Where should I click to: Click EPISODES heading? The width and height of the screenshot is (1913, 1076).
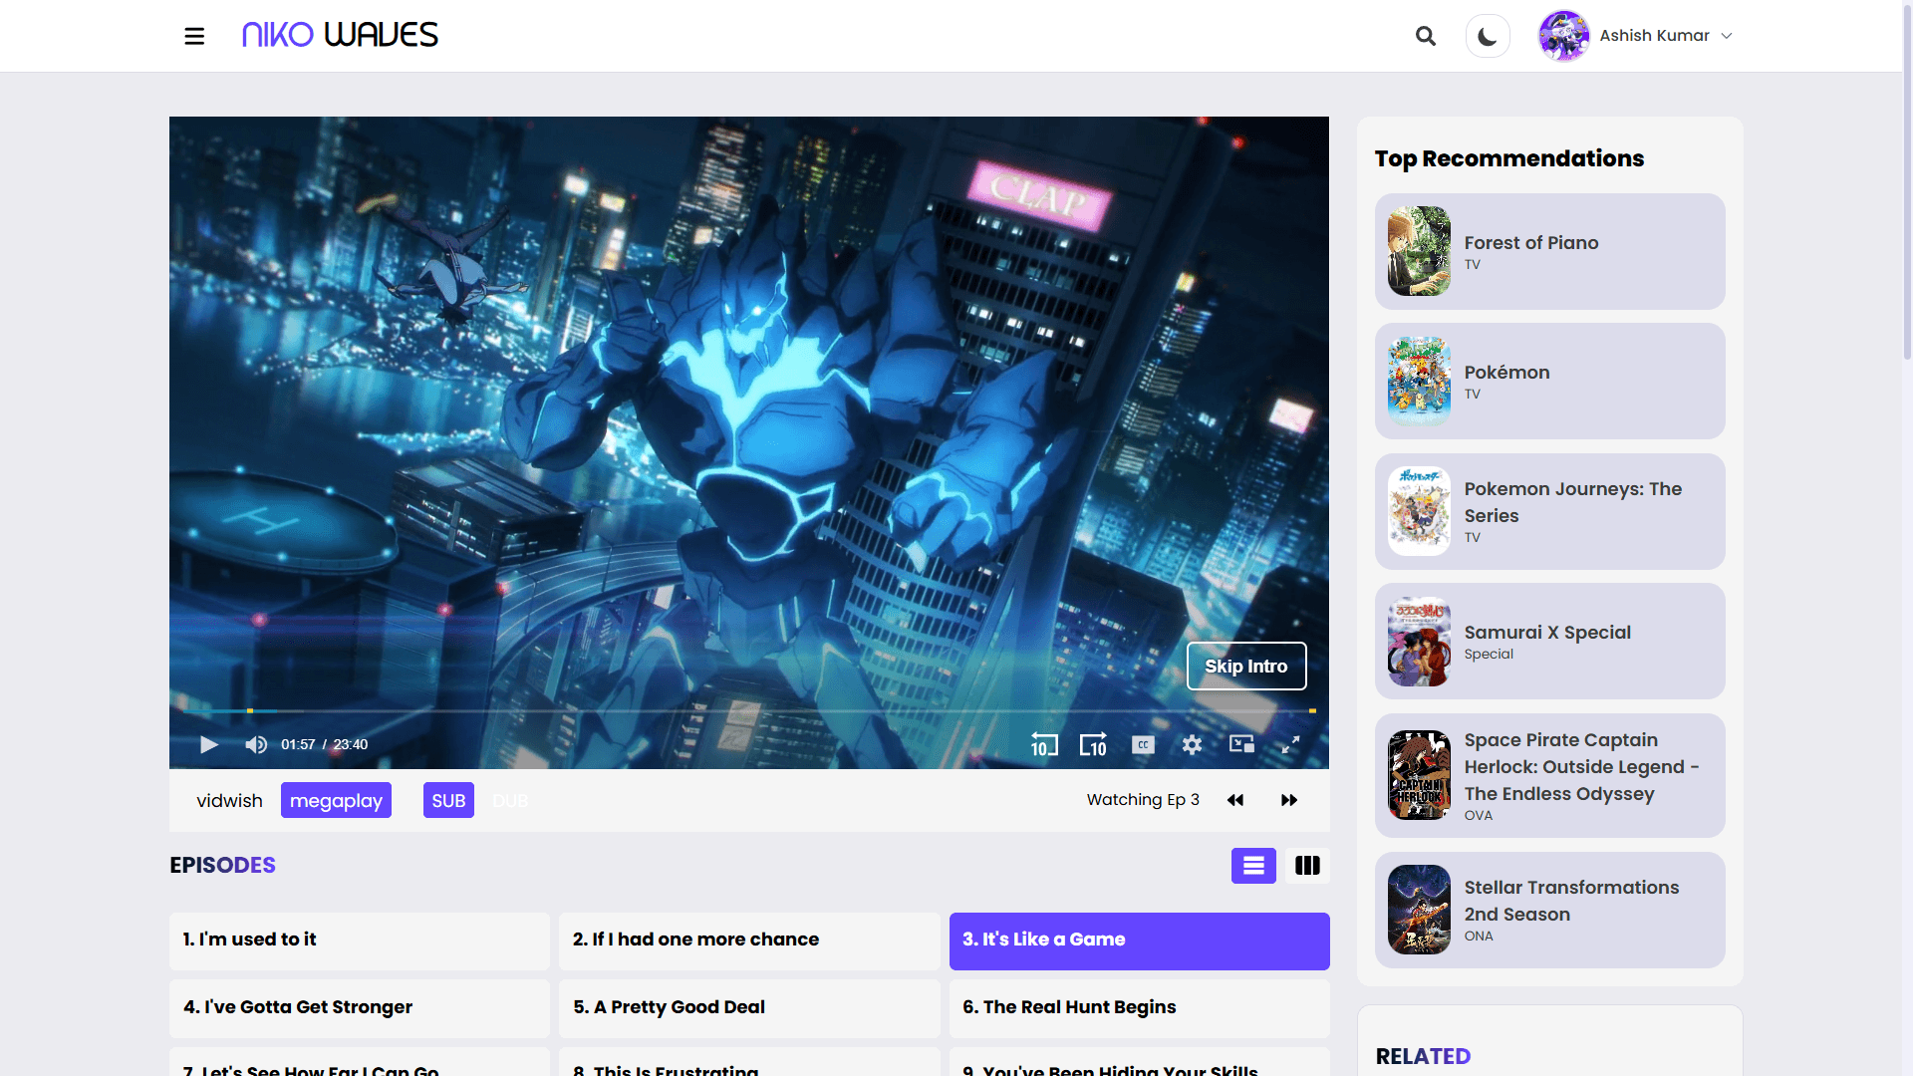(x=222, y=865)
